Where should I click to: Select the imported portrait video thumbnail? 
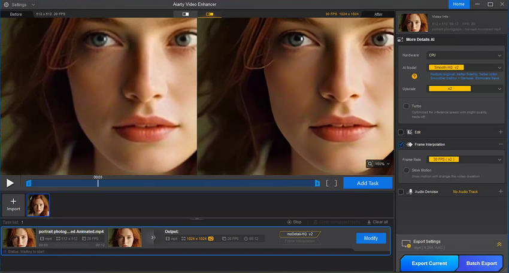point(38,205)
